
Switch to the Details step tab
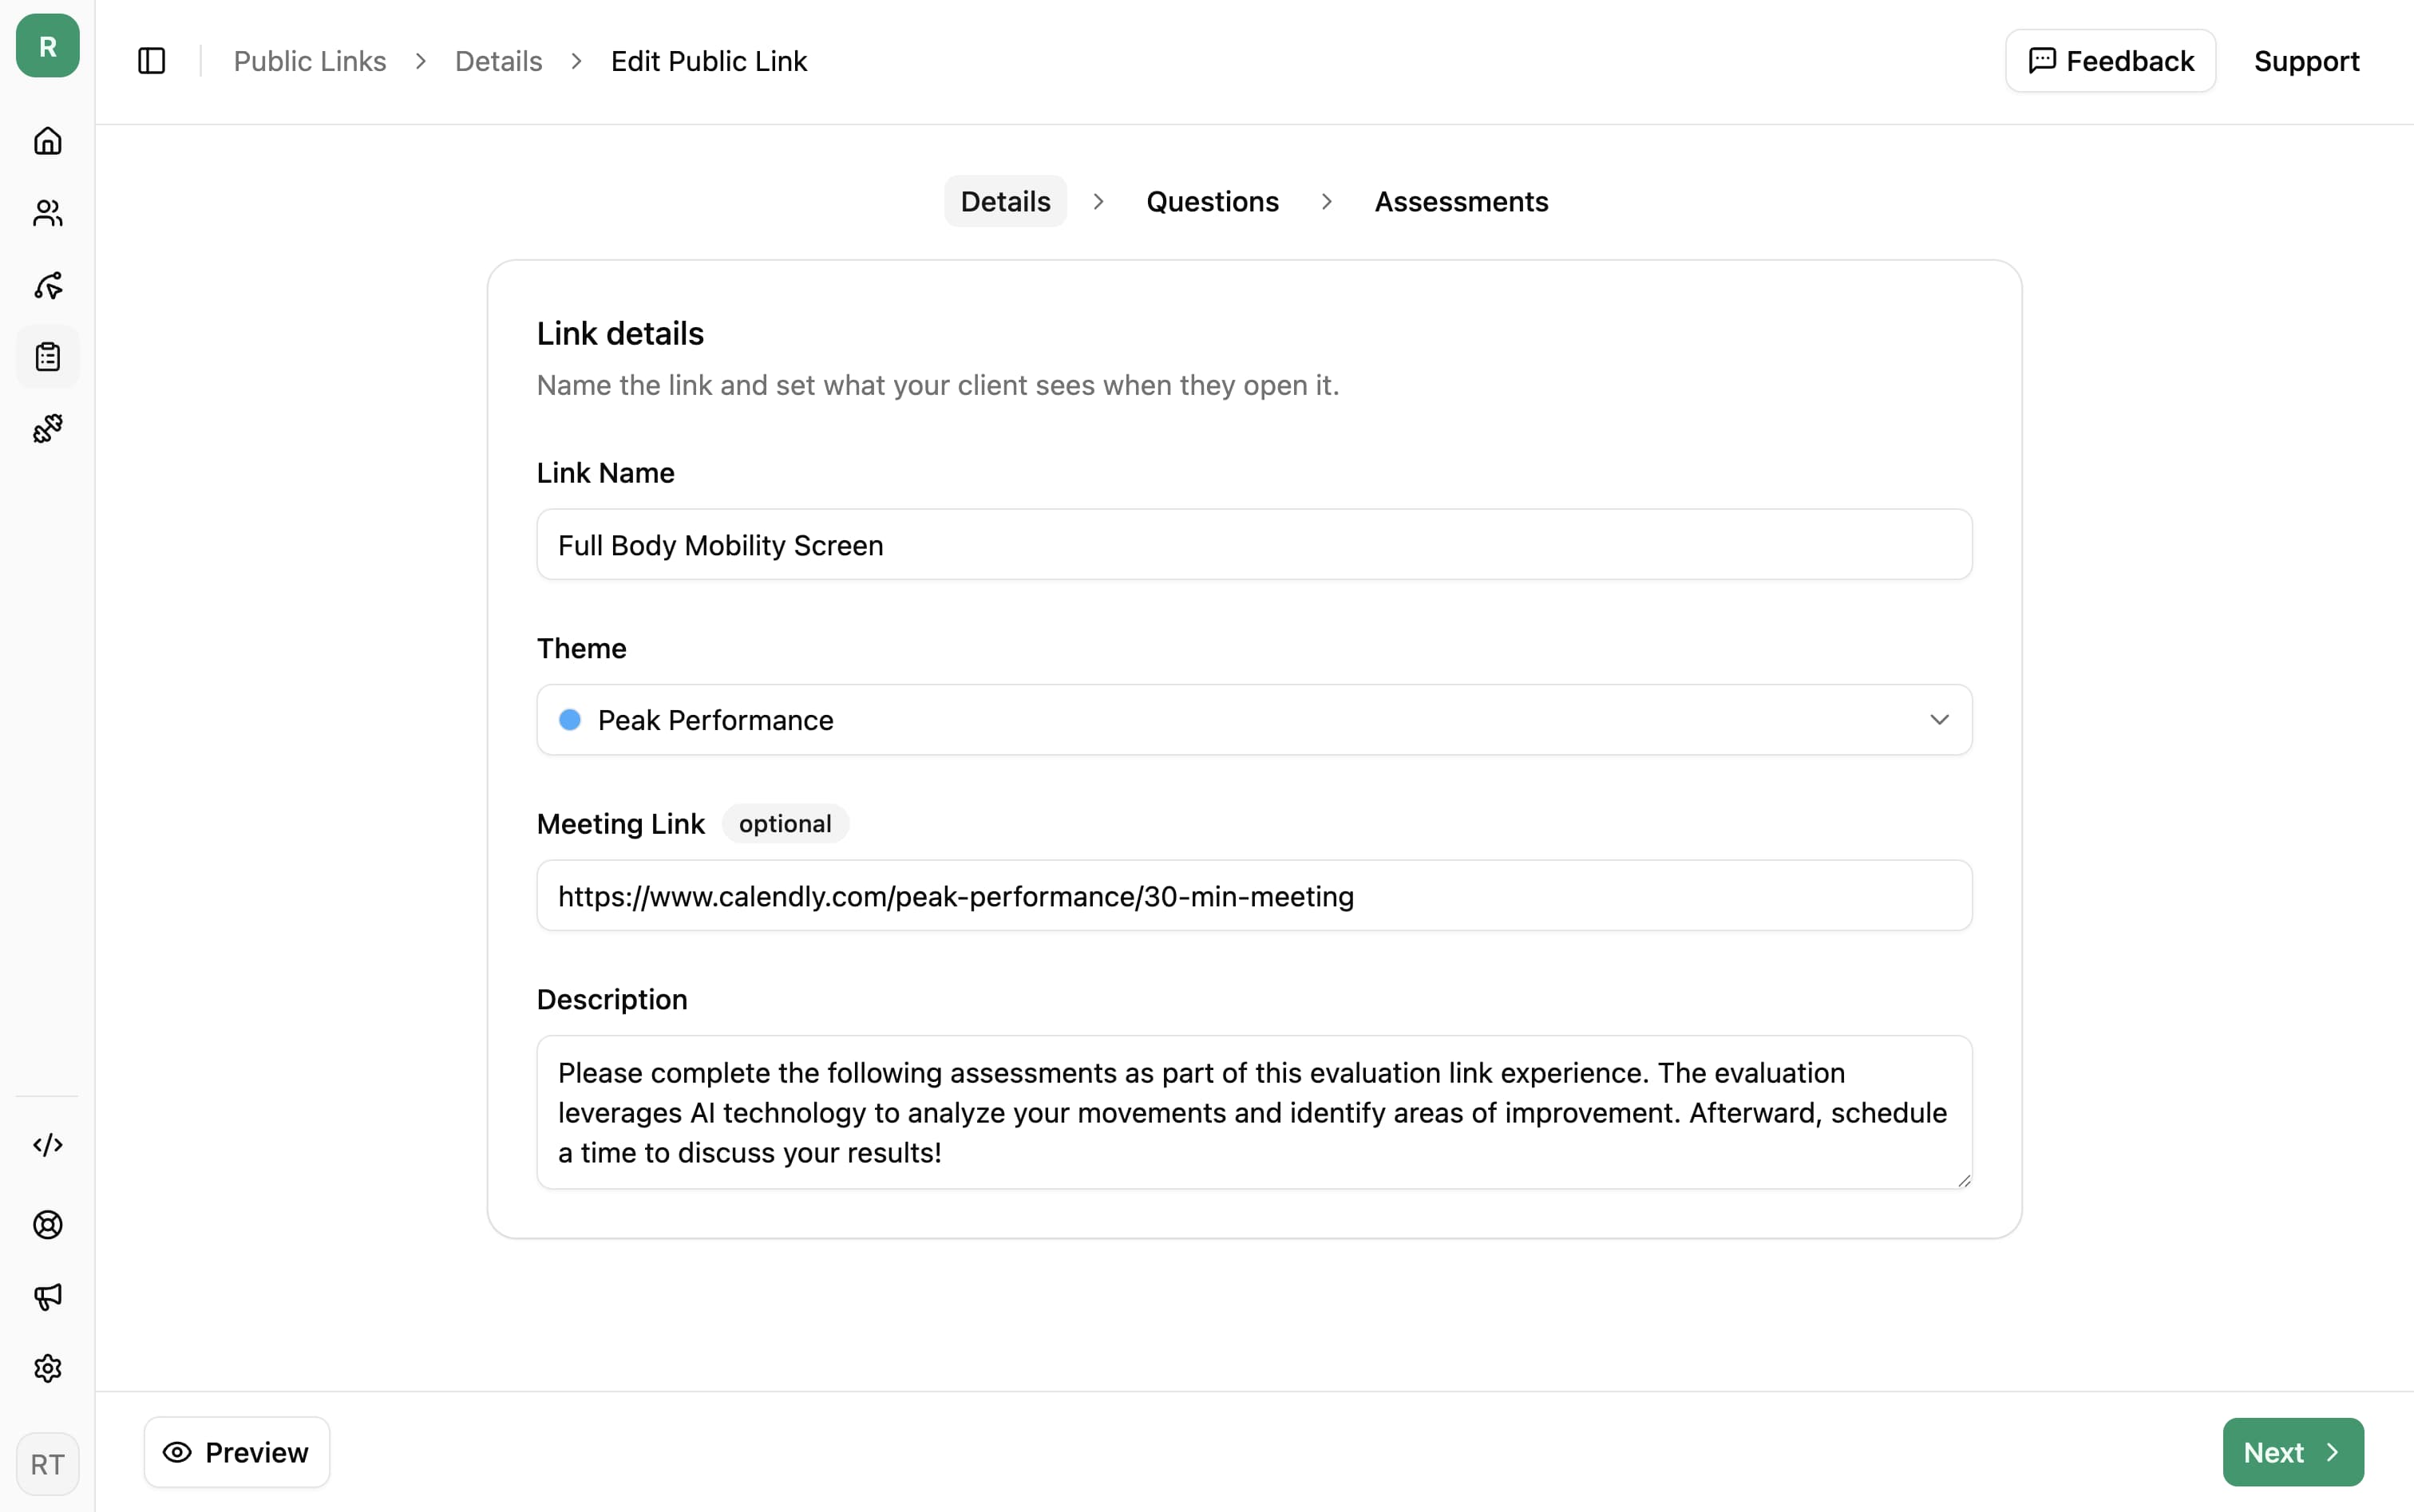pos(1005,201)
